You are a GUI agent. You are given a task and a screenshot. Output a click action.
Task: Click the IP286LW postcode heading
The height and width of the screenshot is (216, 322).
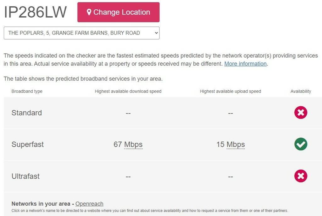pyautogui.click(x=35, y=12)
